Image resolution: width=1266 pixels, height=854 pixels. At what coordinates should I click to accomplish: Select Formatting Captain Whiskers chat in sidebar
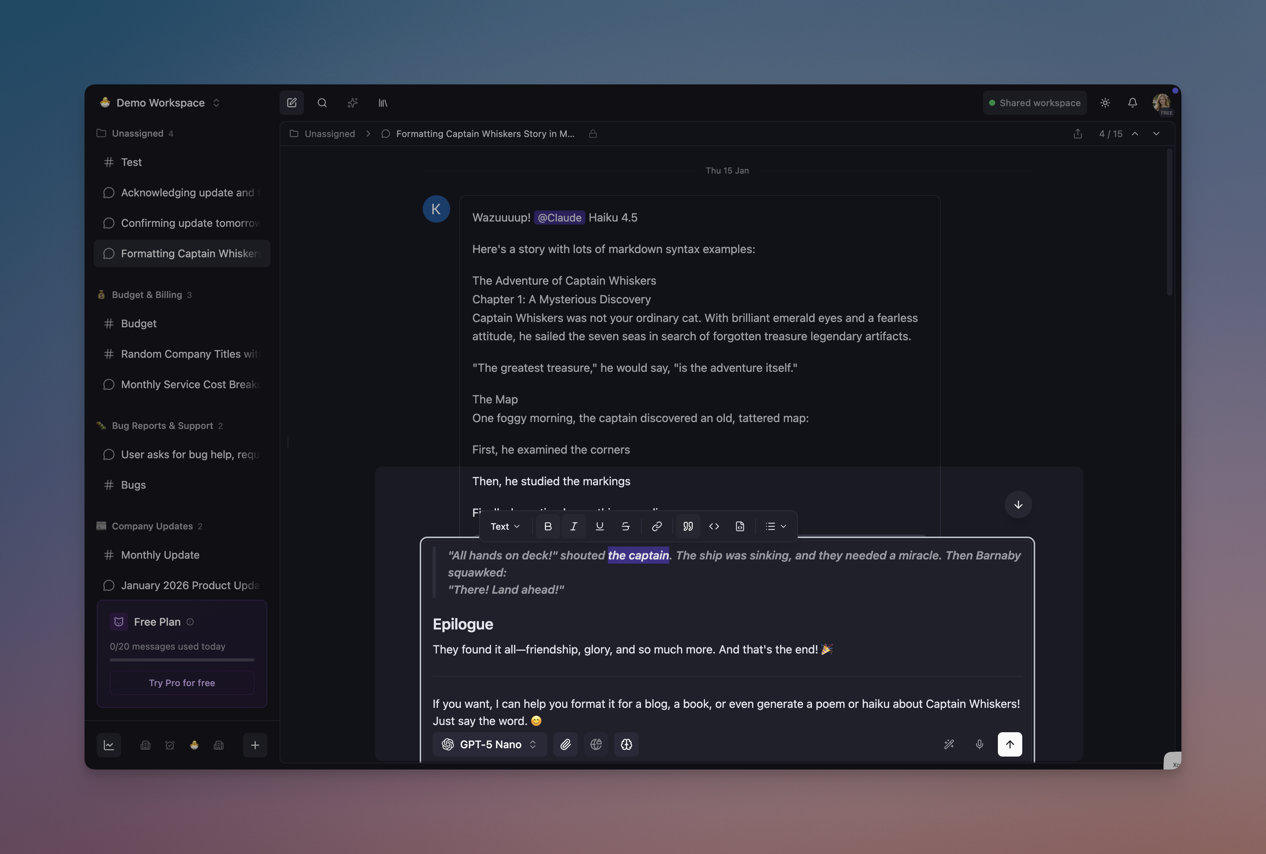[182, 253]
